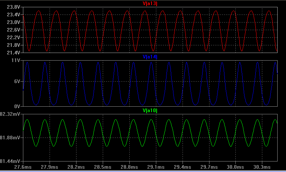Click the 23.8V axis value
Screen dimensions: 286x172
tap(13, 7)
